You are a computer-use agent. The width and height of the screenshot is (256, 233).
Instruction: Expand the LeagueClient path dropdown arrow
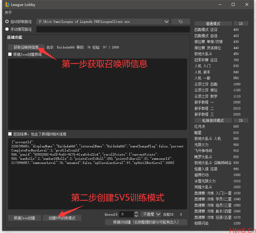(166, 22)
